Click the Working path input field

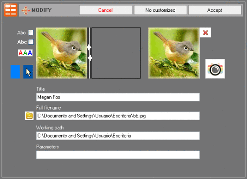(118, 136)
